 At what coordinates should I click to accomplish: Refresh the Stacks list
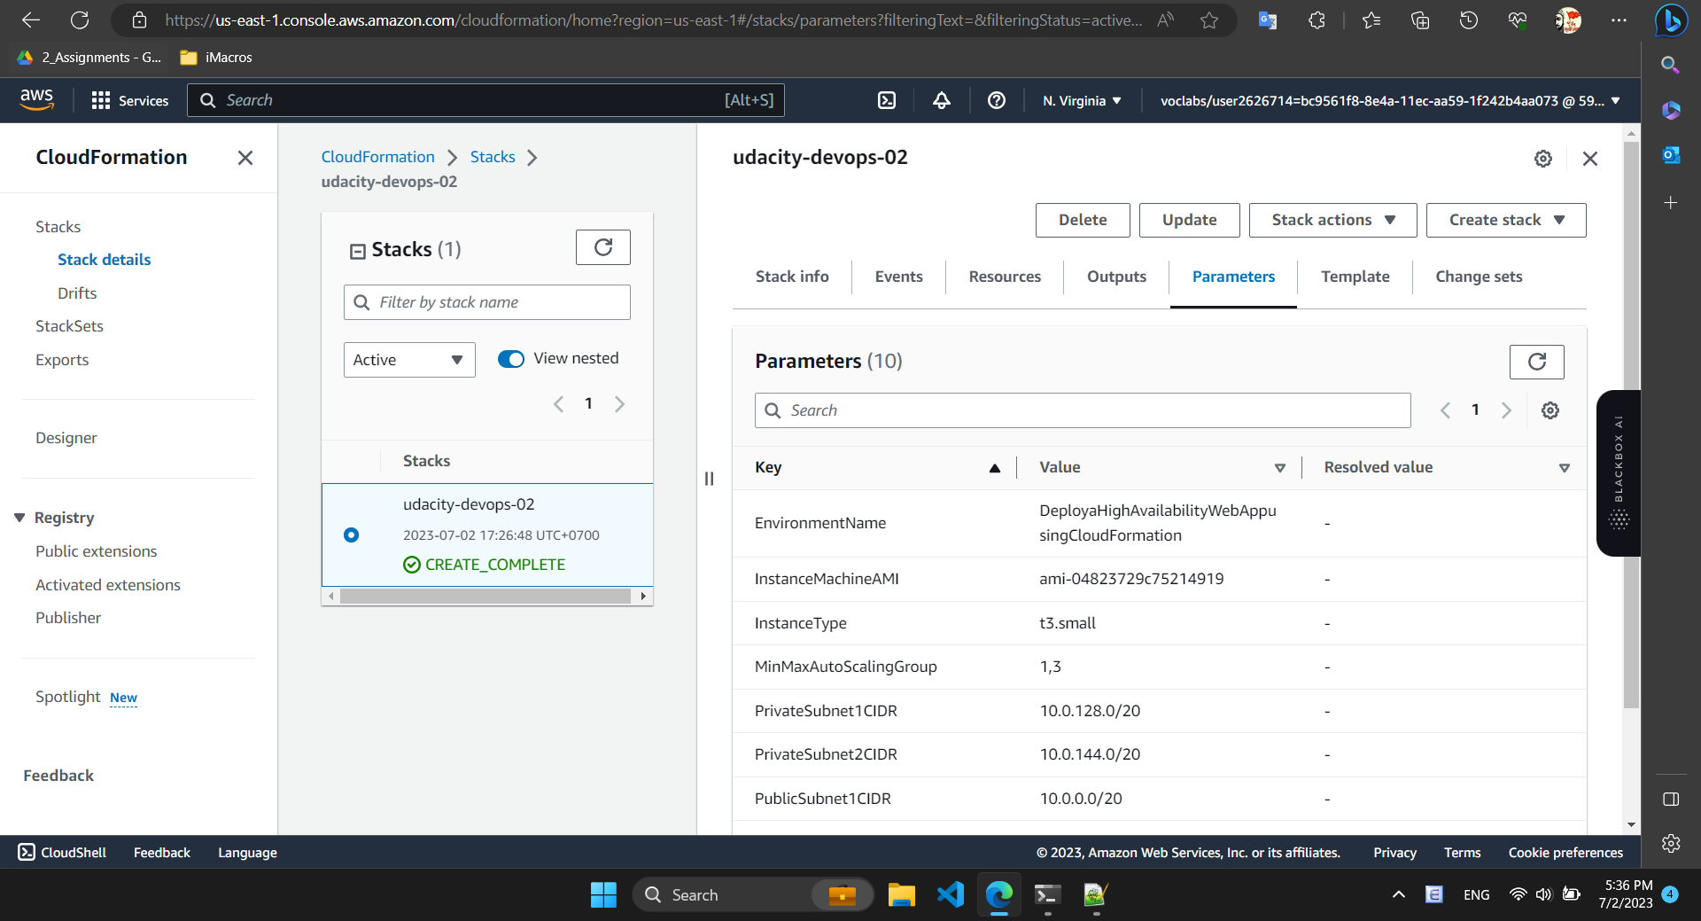[x=603, y=247]
